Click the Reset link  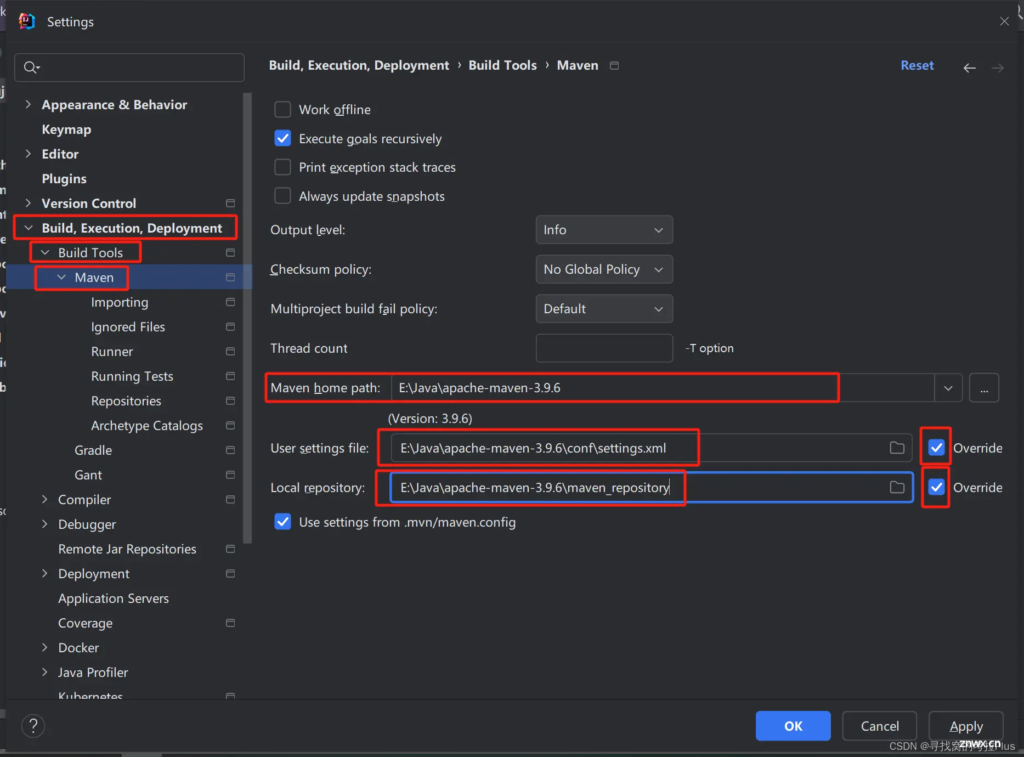pyautogui.click(x=917, y=65)
